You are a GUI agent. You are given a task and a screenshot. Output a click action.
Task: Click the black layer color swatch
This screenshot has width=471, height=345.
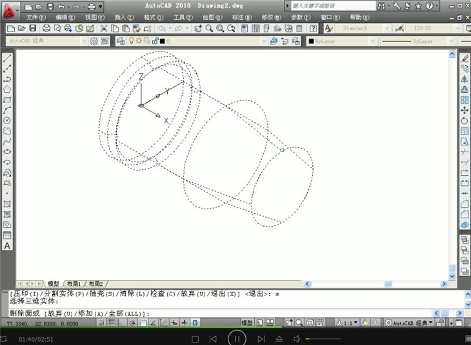click(162, 41)
